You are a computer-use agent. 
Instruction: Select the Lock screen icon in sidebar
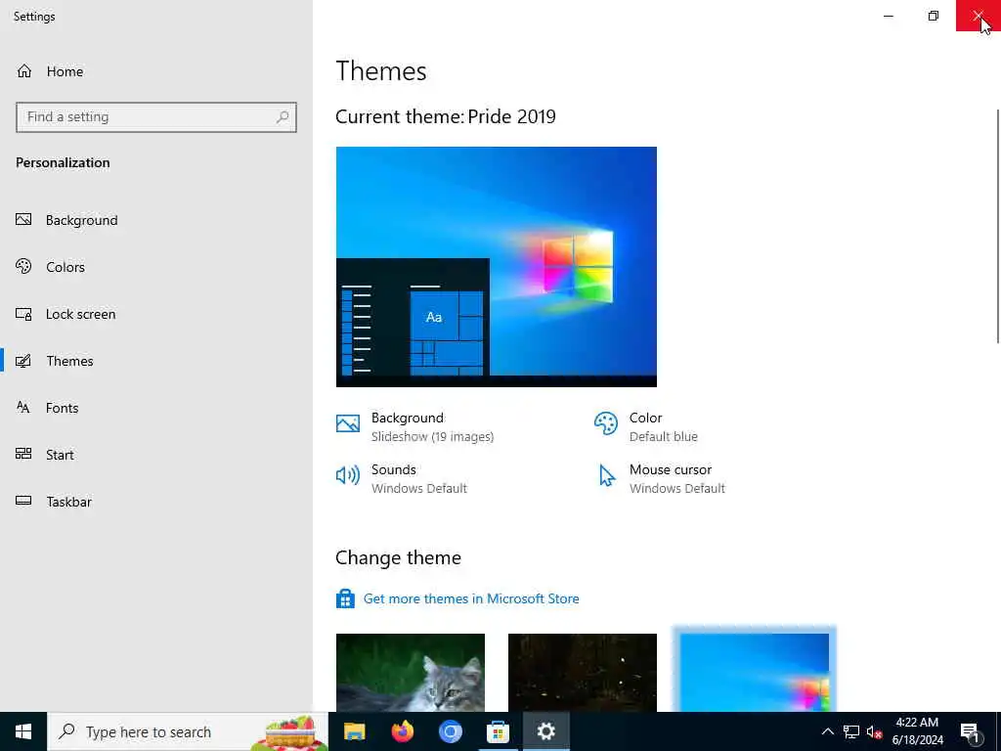(23, 314)
